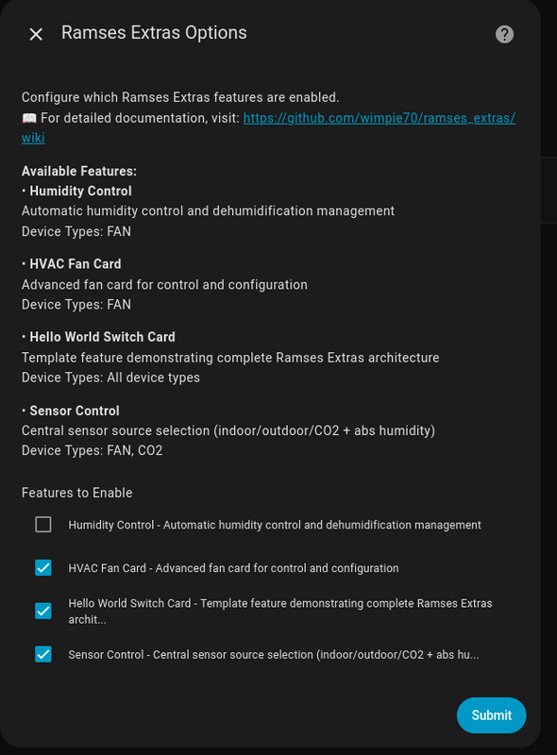Viewport: 557px width, 755px height.
Task: Click the Features to Enable heading
Action: point(76,493)
